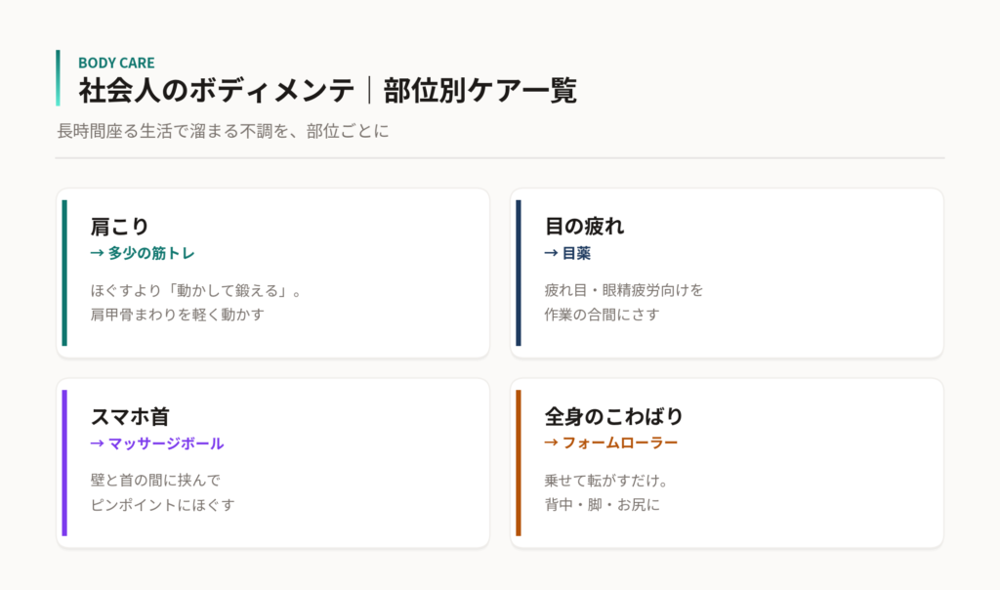
Task: Click the orange accent bar on 全身のこわばり card
Action: 519,463
